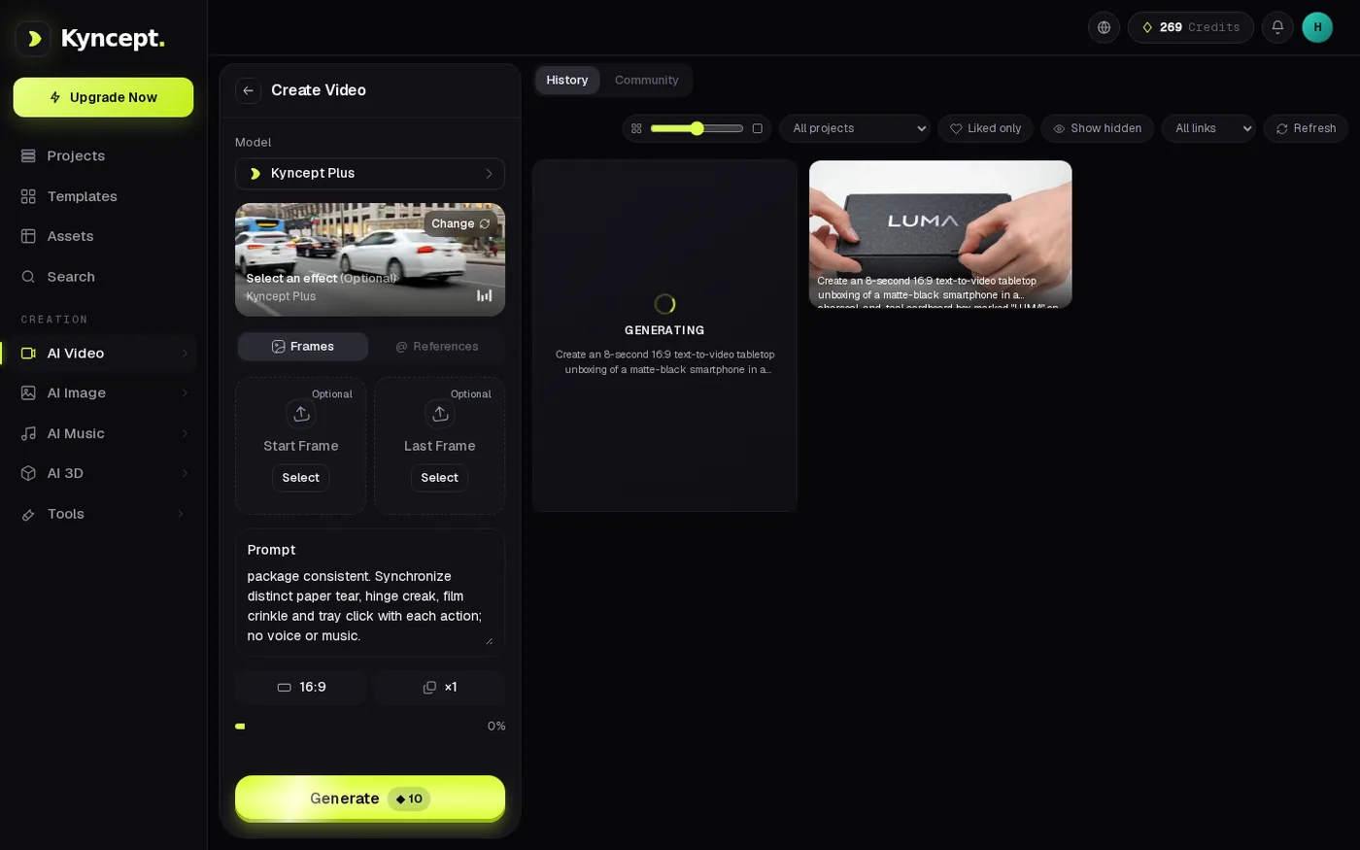Click Select under Last Frame
Screen dimensions: 1360x850
click(x=440, y=478)
